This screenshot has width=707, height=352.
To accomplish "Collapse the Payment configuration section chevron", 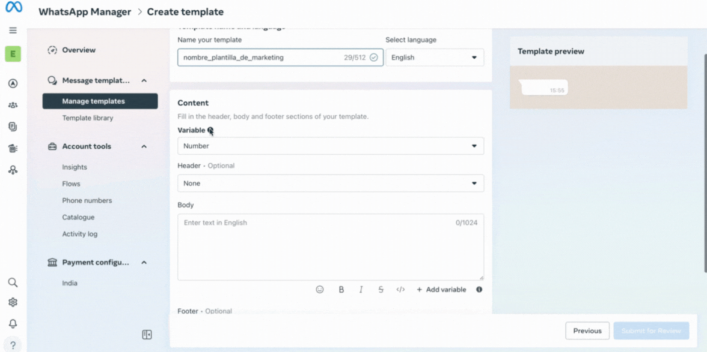I will pyautogui.click(x=144, y=263).
